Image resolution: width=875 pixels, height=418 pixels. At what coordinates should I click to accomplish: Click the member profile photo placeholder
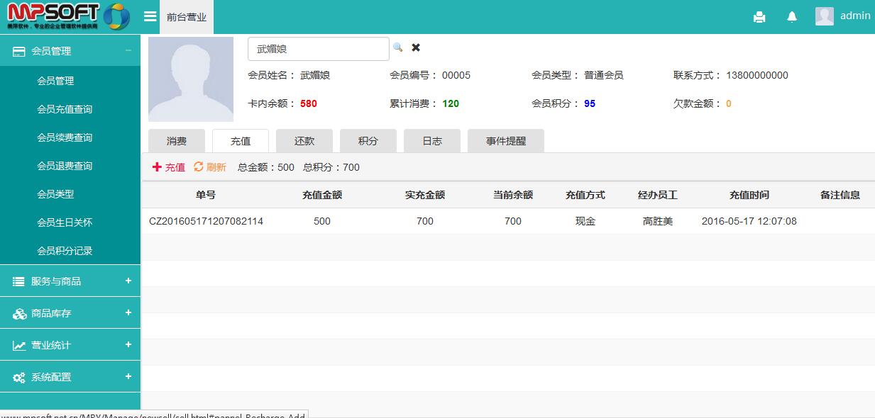tap(190, 79)
